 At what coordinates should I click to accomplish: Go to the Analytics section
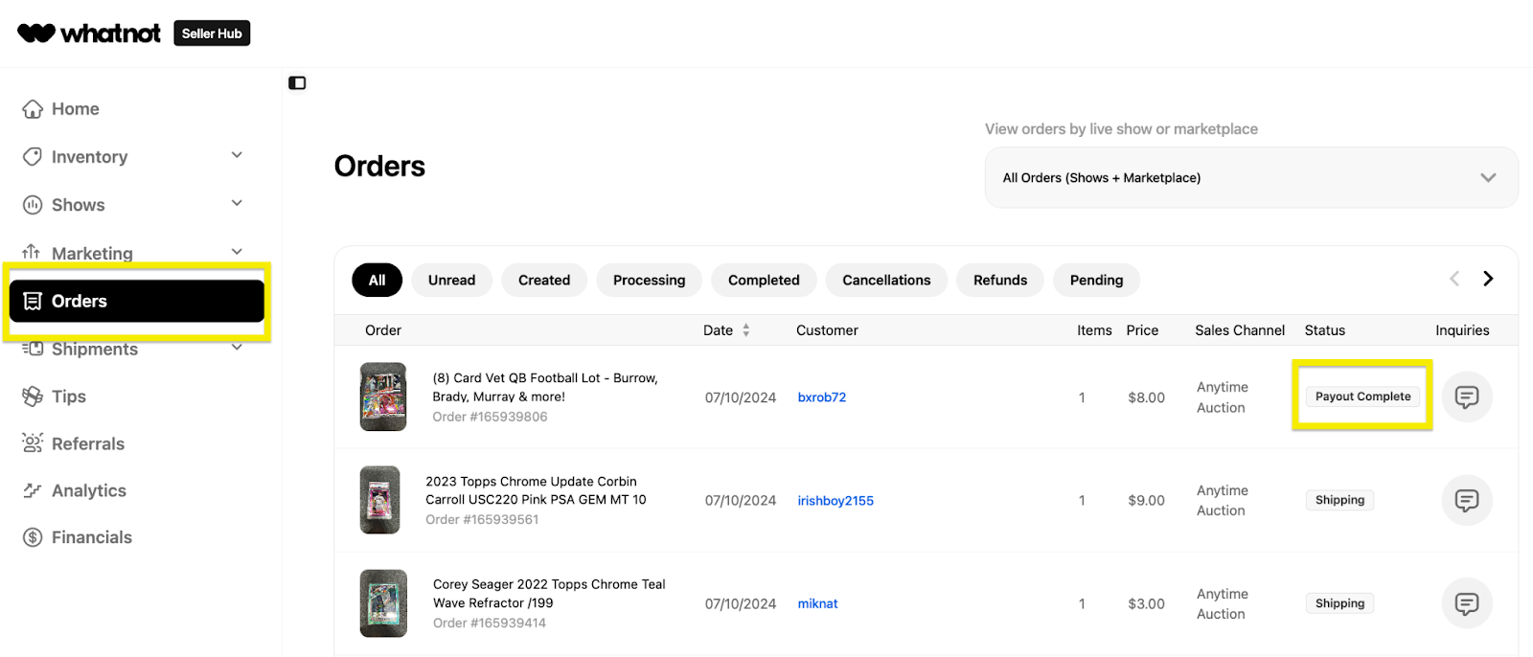[88, 490]
